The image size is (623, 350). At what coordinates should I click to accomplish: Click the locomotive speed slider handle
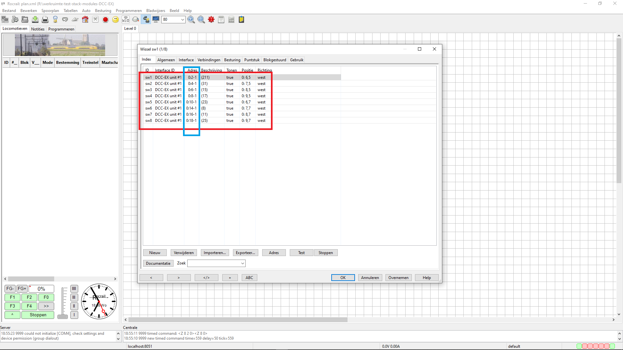tap(63, 316)
